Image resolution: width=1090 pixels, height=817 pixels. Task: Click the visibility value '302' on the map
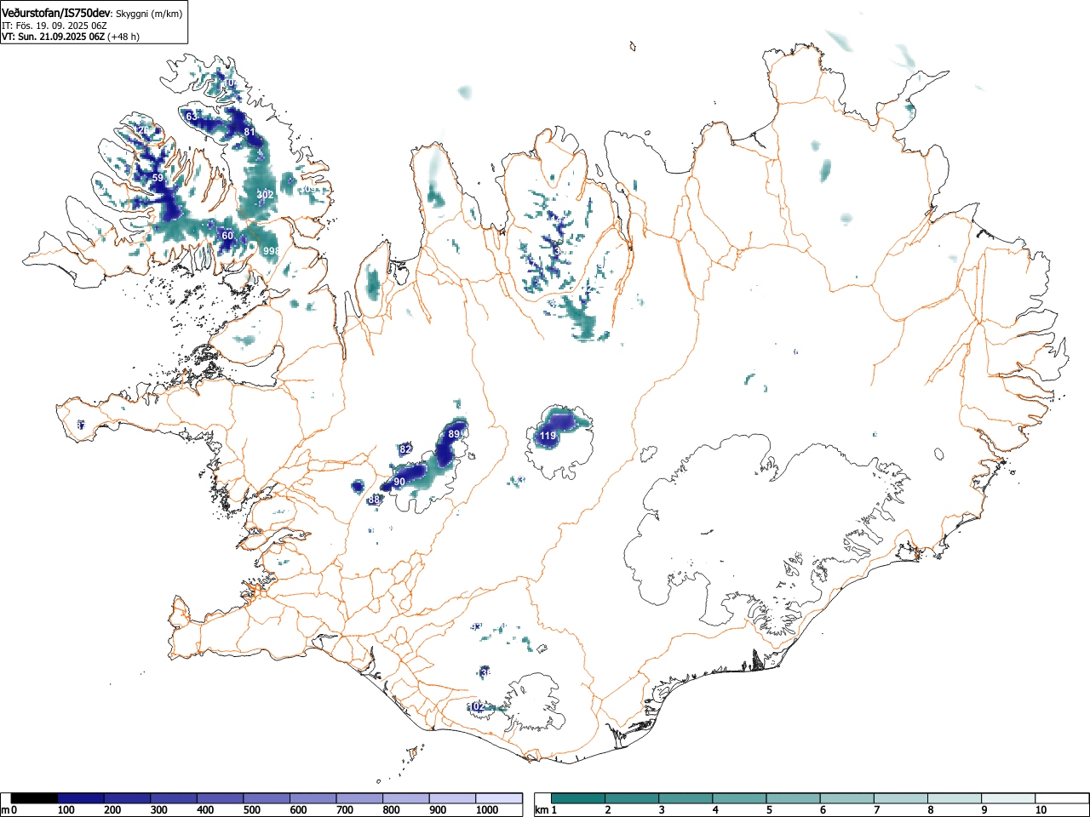266,195
